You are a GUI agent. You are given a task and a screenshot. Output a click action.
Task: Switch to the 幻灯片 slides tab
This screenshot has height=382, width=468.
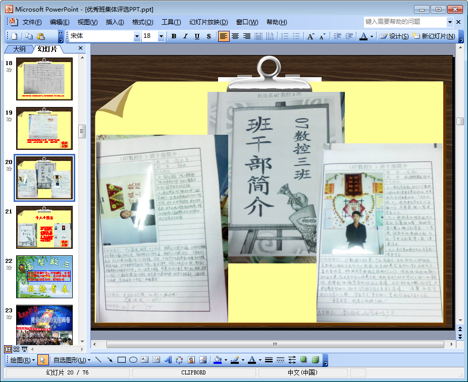pos(47,49)
